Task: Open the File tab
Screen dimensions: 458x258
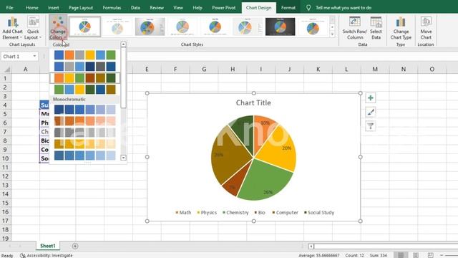Action: [x=9, y=8]
